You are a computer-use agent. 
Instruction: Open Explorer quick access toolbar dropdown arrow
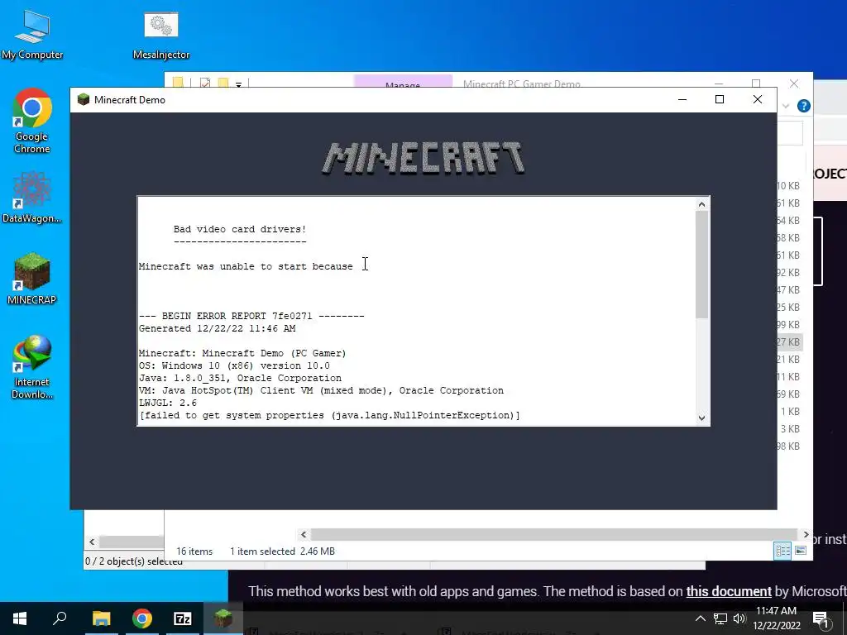tap(238, 84)
